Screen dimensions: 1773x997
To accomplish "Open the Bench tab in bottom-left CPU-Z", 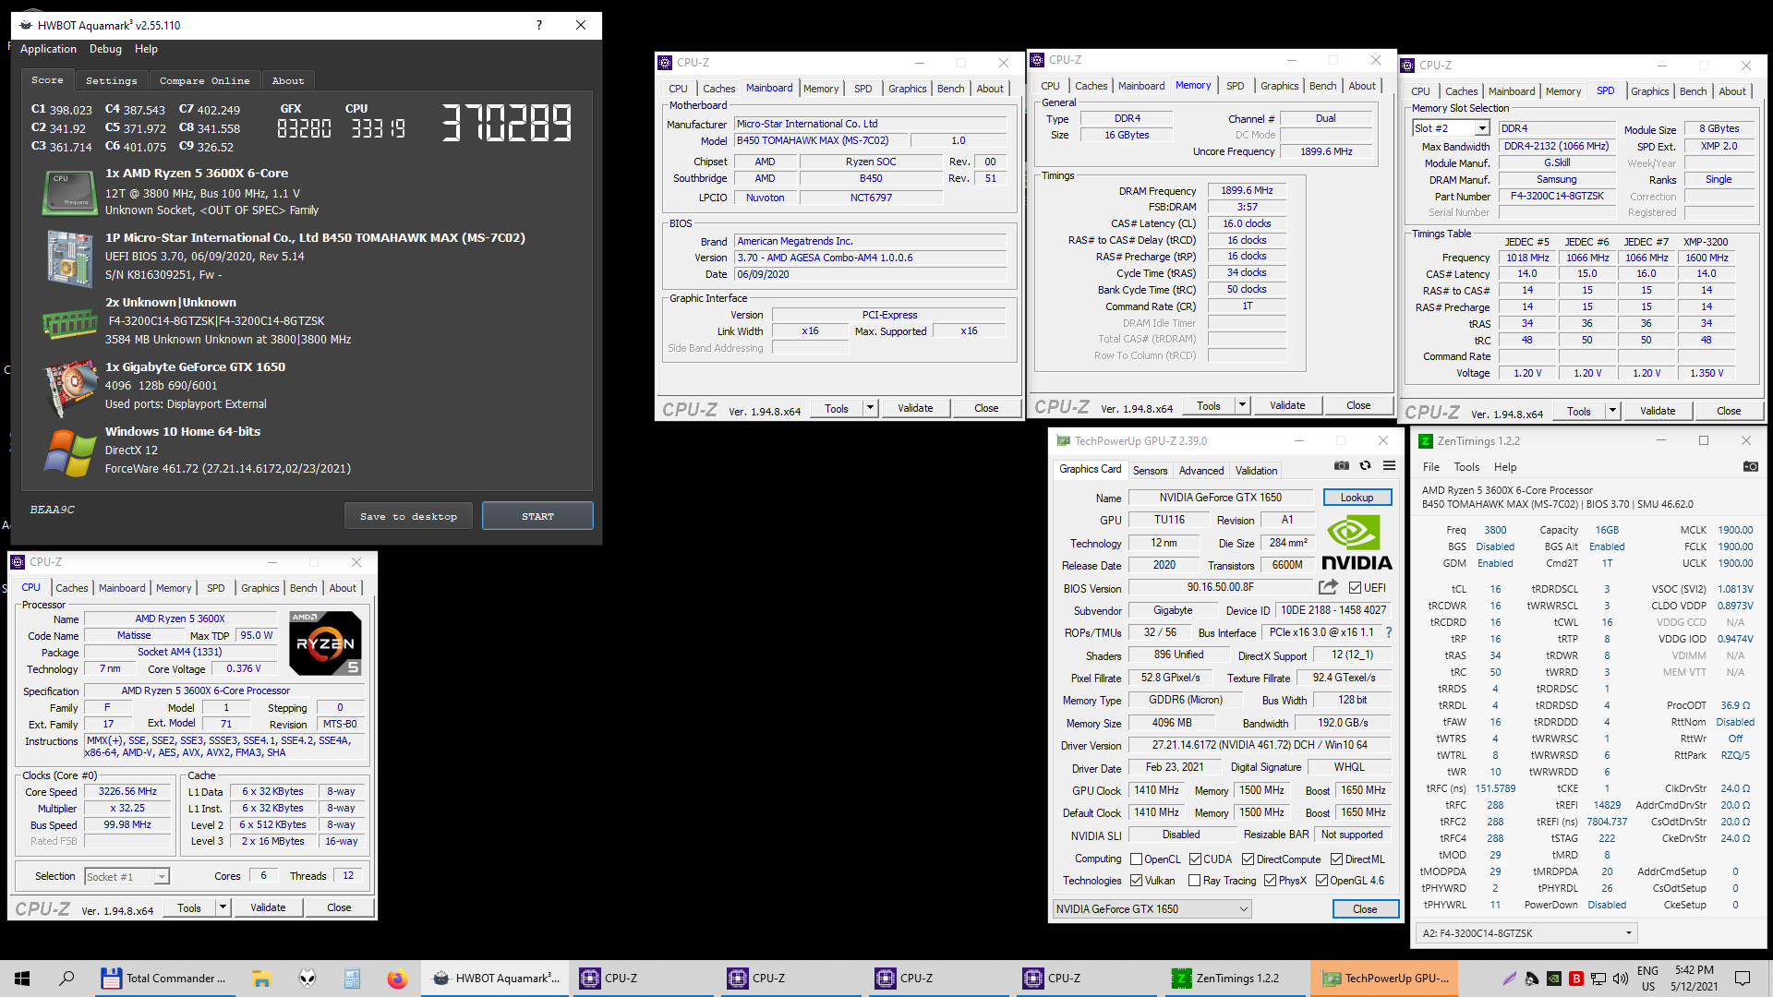I will (x=303, y=588).
